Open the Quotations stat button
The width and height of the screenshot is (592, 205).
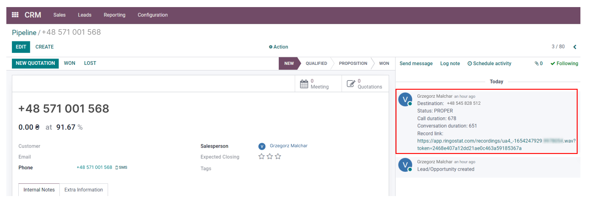point(365,84)
